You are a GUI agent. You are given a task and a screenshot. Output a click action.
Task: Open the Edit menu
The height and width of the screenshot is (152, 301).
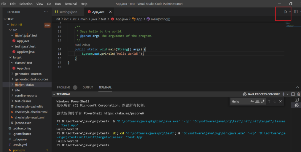click(x=13, y=4)
